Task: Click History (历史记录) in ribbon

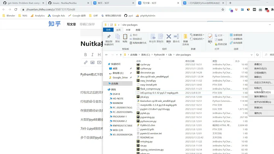Action: coord(221,44)
